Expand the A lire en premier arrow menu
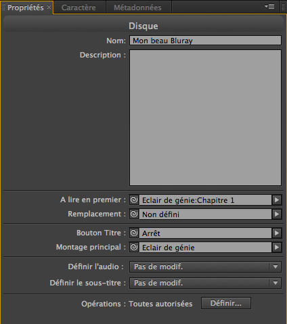This screenshot has height=324, width=287. tap(277, 200)
